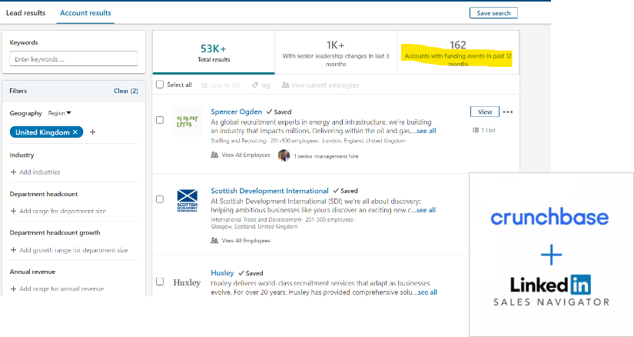
Task: Open the Account results tab
Action: tap(85, 13)
